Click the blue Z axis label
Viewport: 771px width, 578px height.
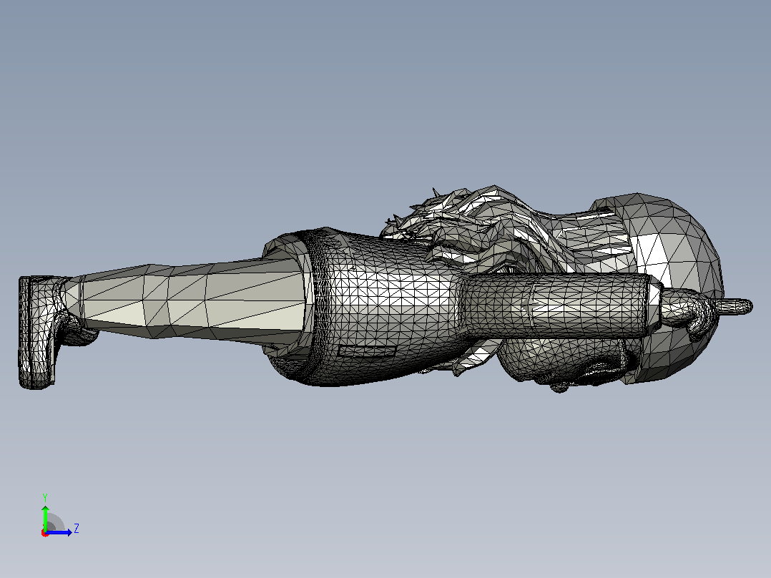point(77,529)
